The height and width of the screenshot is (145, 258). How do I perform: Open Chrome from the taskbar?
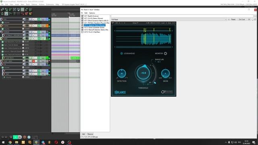click(x=10, y=142)
